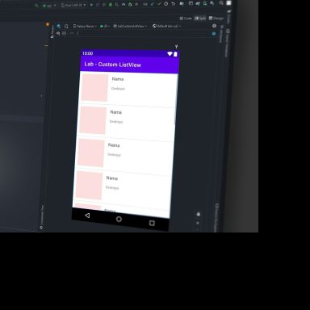Click the orientation icon beside Galaxy Nexus dropdown
The width and height of the screenshot is (310, 310).
click(66, 26)
